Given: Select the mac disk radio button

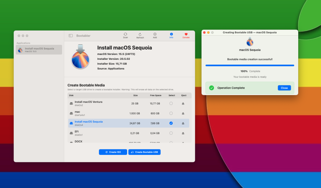Looking at the screenshot, I should coord(171,113).
